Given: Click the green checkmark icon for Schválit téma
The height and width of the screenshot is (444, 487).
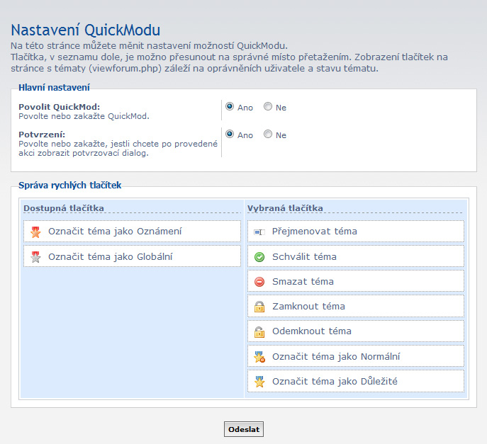Looking at the screenshot, I should (259, 257).
